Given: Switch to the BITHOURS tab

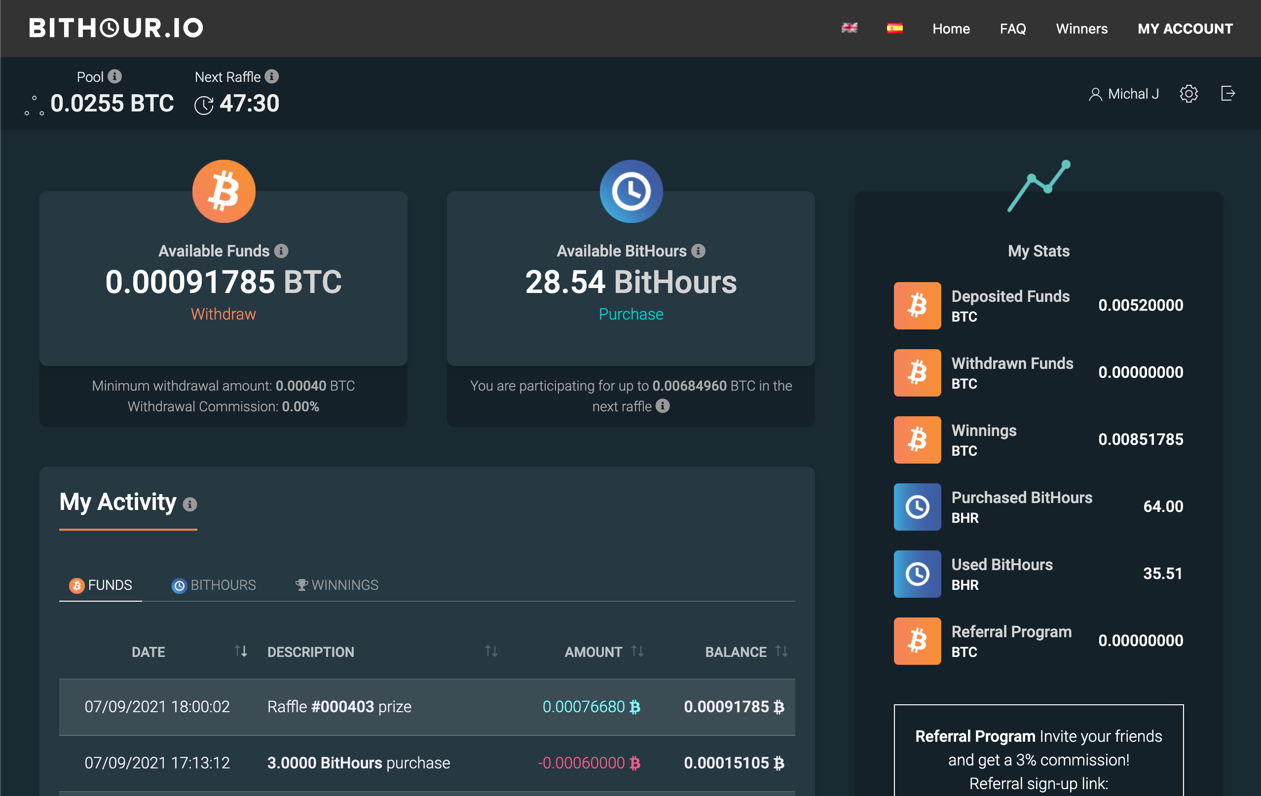Looking at the screenshot, I should pyautogui.click(x=214, y=585).
